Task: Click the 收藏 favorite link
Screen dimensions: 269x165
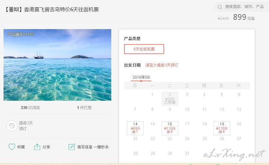Action: click(21, 147)
